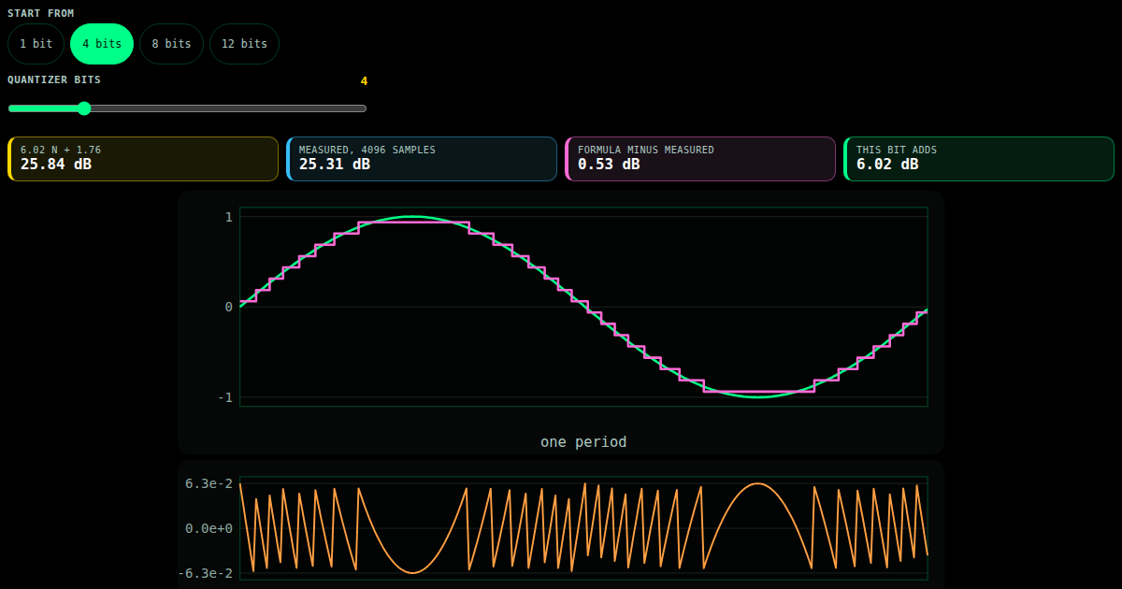Click the 25.31 dB value
This screenshot has height=589, width=1122.
(x=335, y=165)
